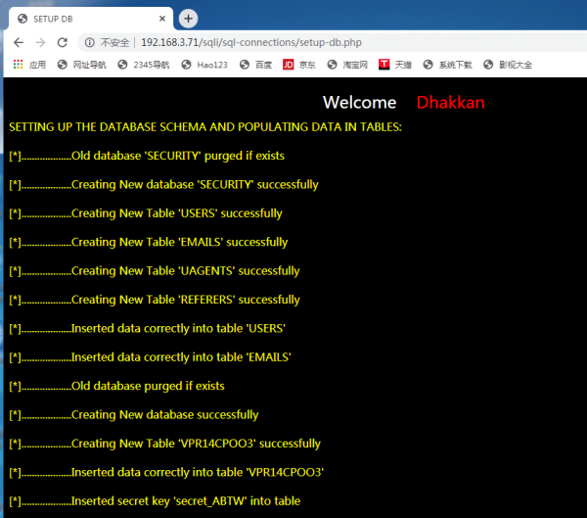Open the 2345导航 bookmark
587x518 pixels.
click(x=143, y=65)
